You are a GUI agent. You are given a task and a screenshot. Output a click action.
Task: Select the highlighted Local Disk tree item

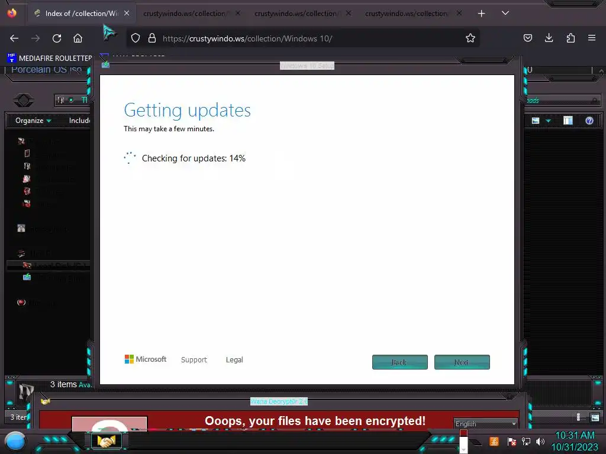coord(49,265)
